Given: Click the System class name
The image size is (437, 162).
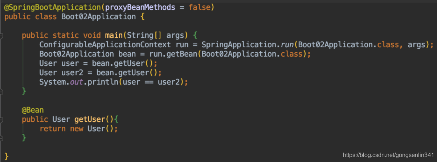Looking at the screenshot, I should (x=52, y=82).
